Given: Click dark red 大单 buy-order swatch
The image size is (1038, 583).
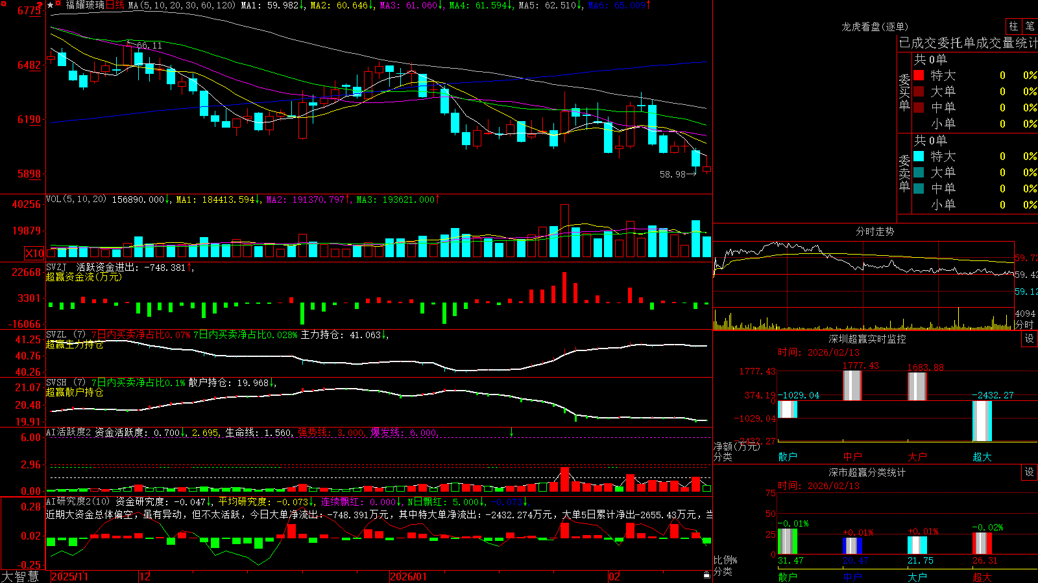Looking at the screenshot, I should click(919, 91).
